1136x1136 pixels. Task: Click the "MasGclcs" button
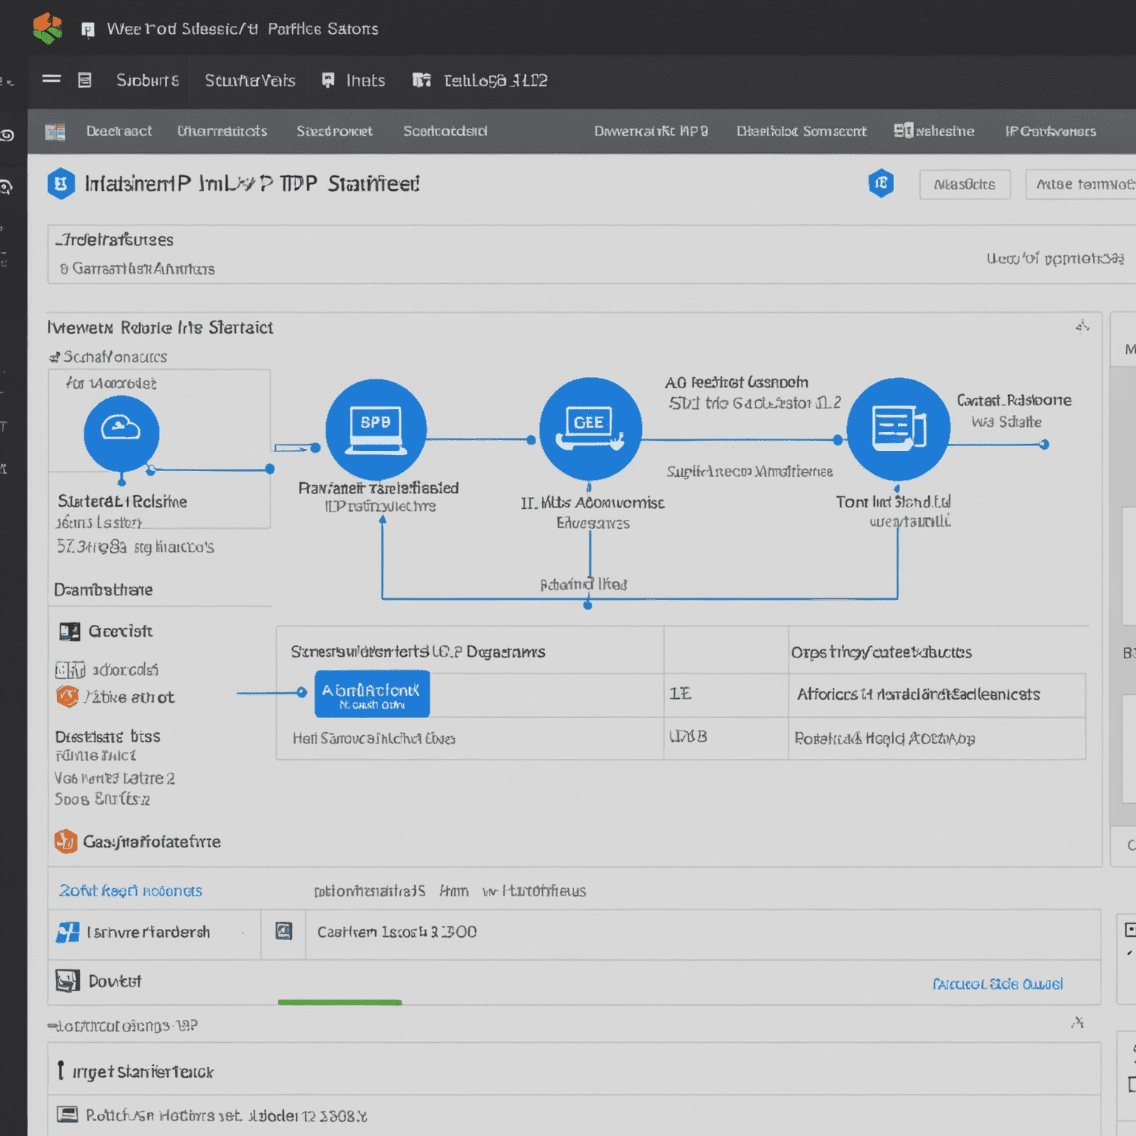click(965, 184)
